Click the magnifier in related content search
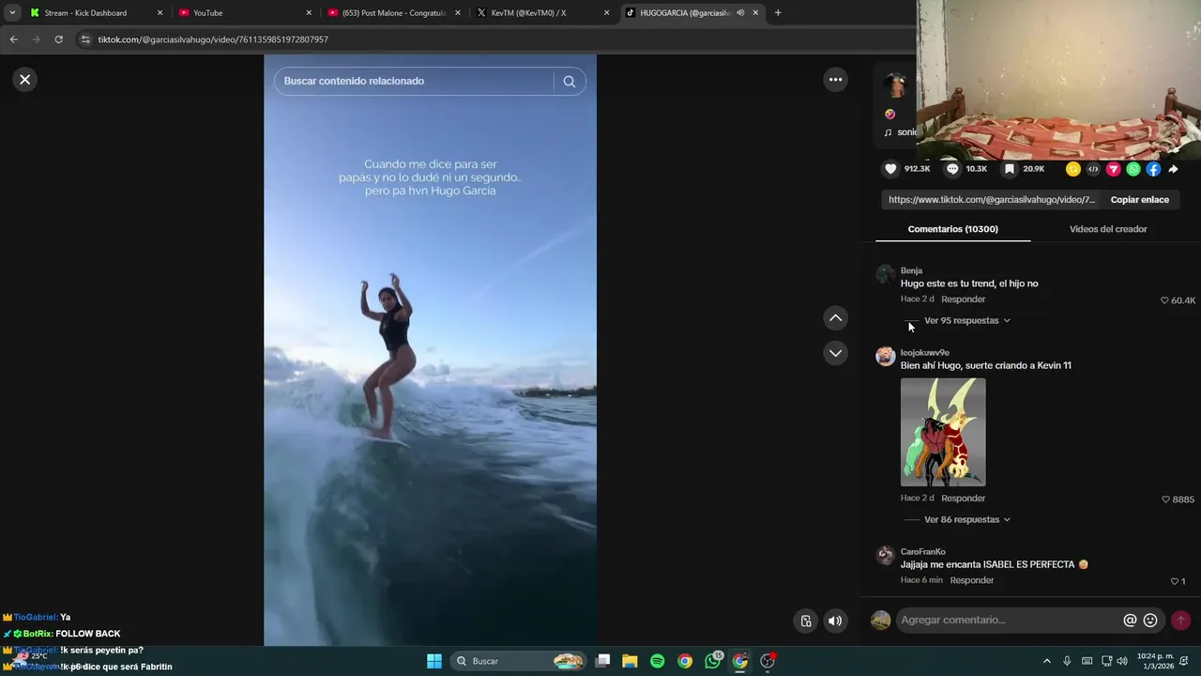This screenshot has width=1201, height=676. (x=569, y=82)
